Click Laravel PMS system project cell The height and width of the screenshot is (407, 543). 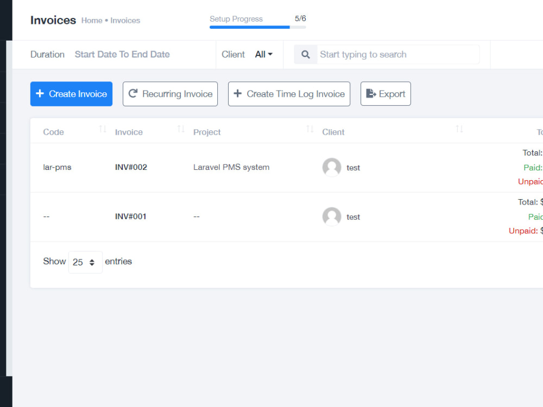[231, 167]
